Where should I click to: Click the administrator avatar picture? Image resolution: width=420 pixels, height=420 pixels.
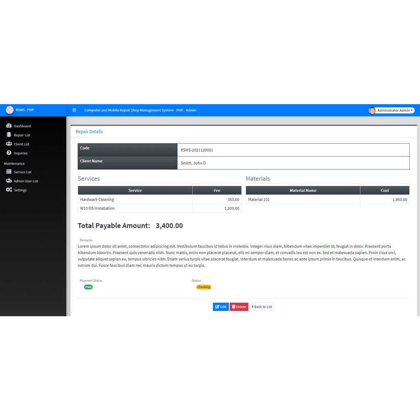372,110
